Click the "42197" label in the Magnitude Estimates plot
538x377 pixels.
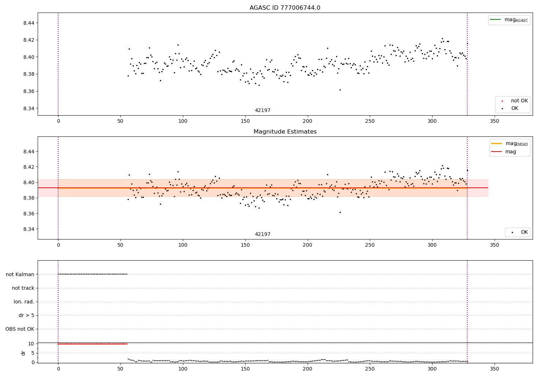(x=263, y=234)
